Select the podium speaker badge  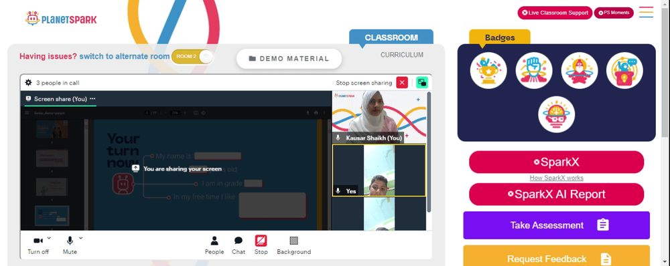[624, 70]
